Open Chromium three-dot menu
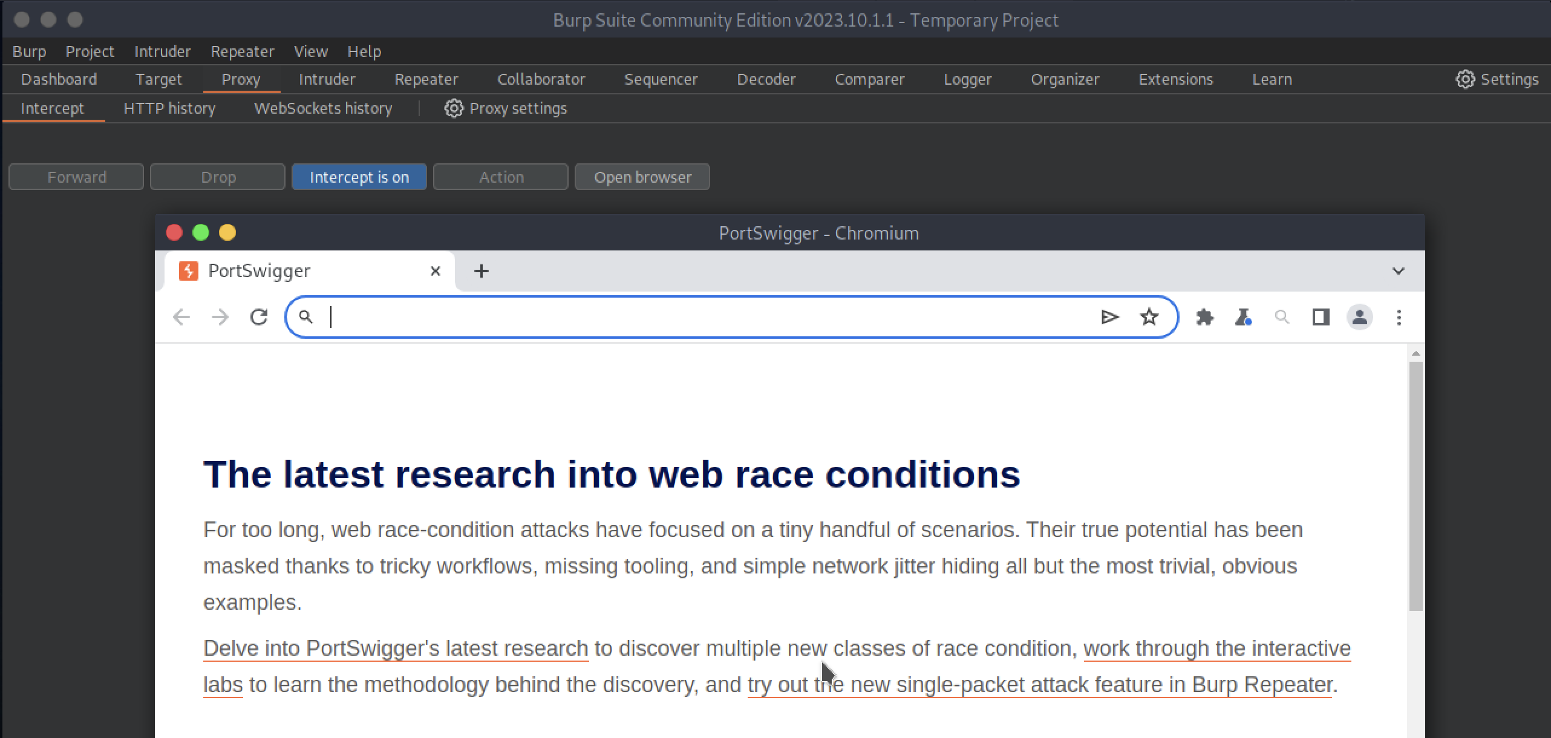 tap(1399, 317)
